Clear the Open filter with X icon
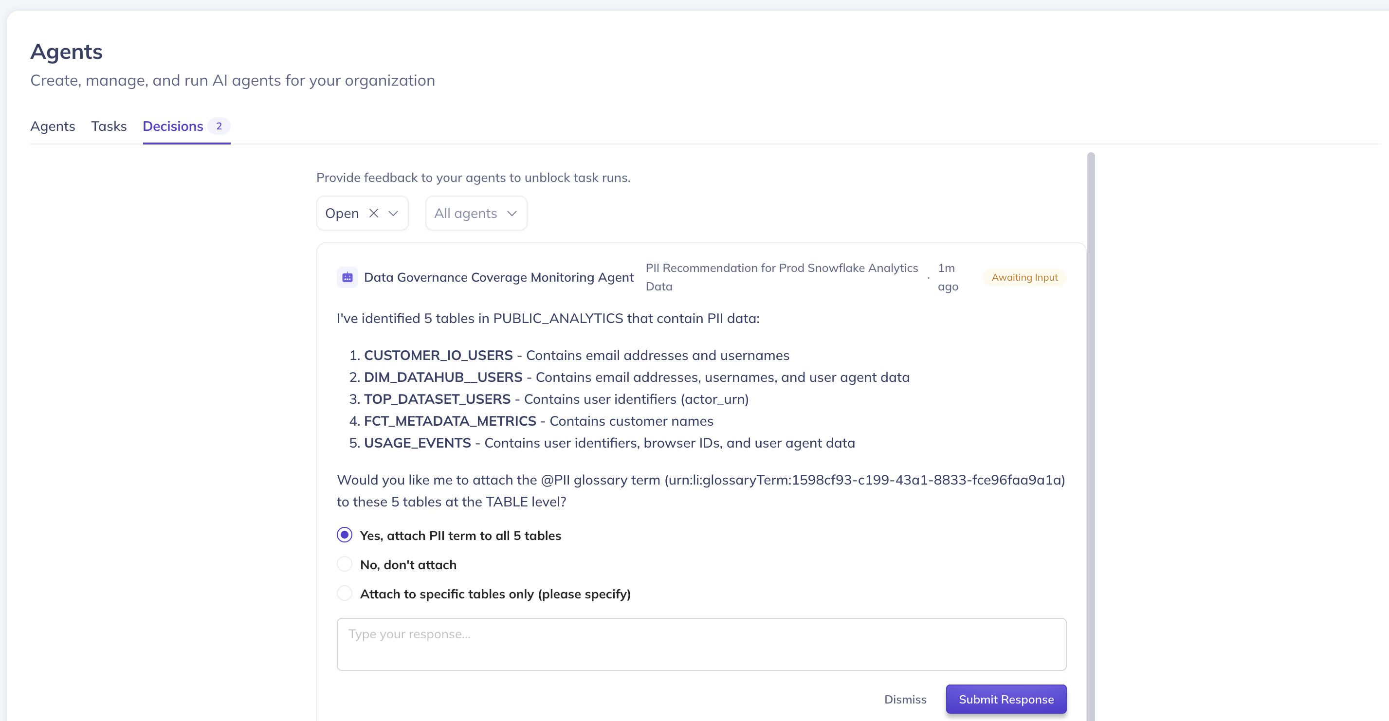 (373, 214)
